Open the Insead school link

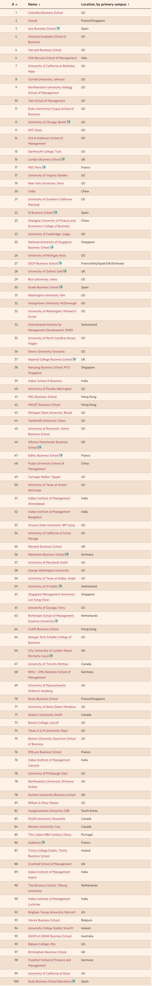32,21
